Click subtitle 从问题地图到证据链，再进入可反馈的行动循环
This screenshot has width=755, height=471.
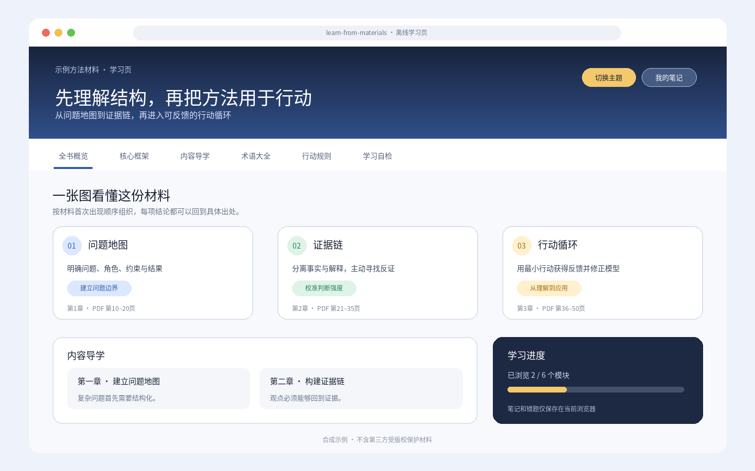[143, 115]
